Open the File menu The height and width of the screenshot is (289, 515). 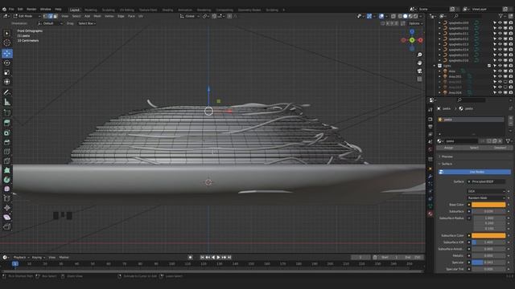tap(11, 10)
